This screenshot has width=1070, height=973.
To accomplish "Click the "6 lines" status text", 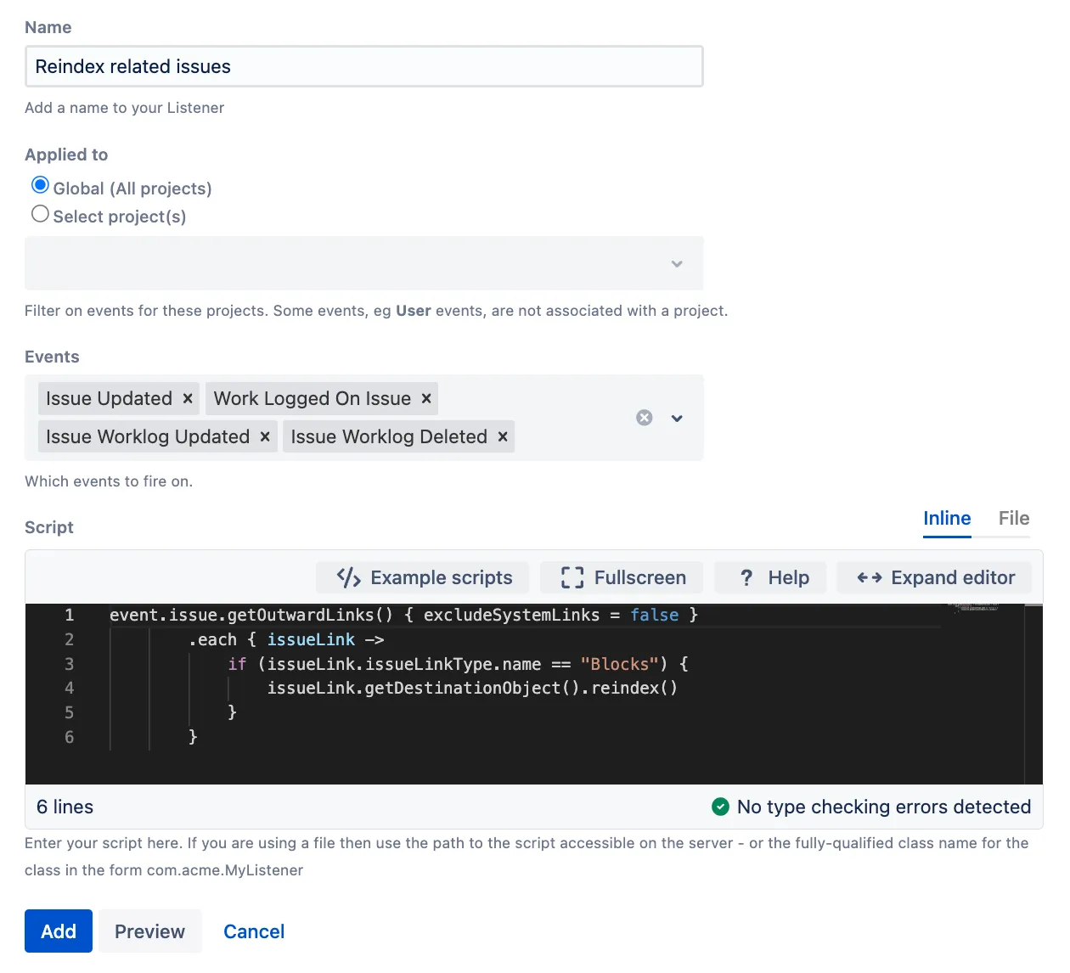I will (65, 807).
